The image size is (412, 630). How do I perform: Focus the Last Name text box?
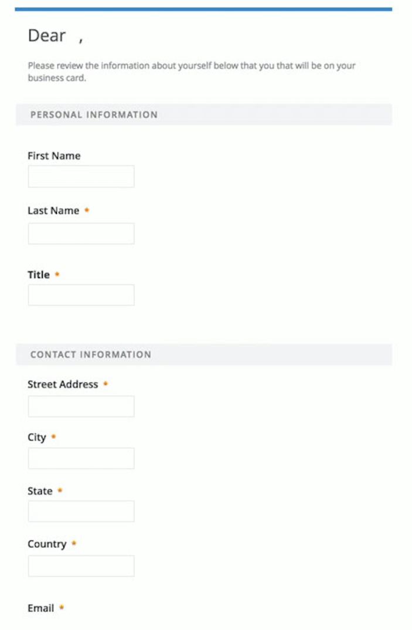pos(81,234)
